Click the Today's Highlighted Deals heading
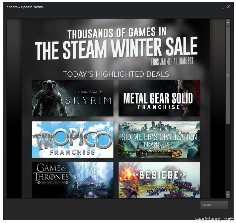This screenshot has width=236, height=223. [116, 74]
